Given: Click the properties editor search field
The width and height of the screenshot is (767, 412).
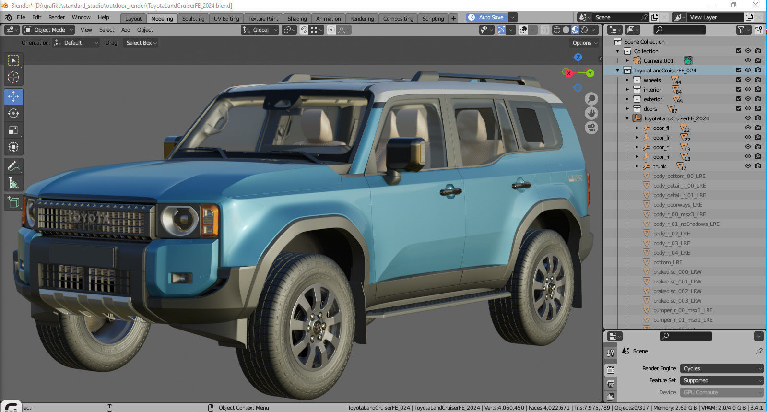Looking at the screenshot, I should point(685,336).
